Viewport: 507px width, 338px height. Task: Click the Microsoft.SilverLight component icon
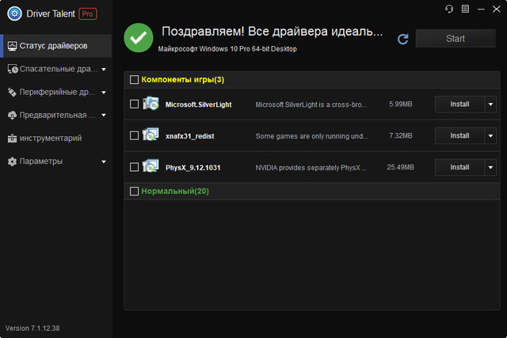coord(151,104)
